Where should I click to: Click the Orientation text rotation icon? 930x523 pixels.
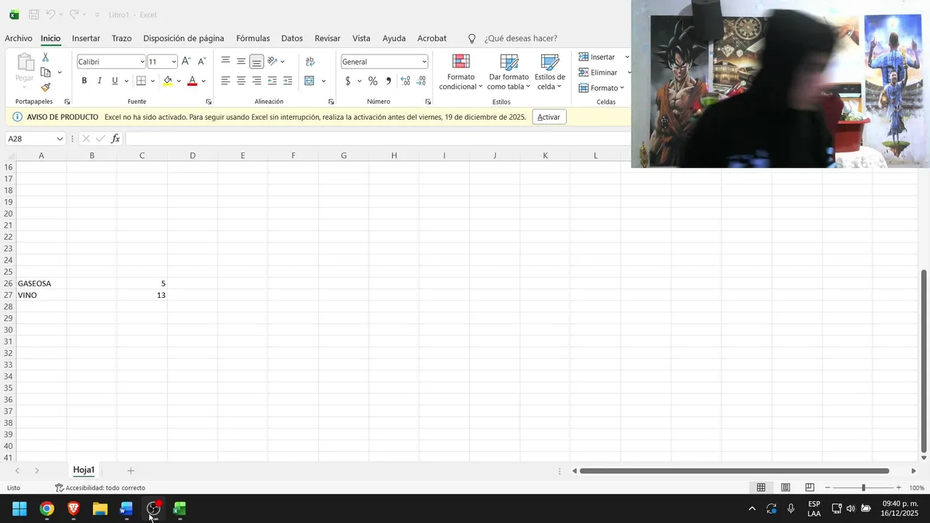click(272, 61)
